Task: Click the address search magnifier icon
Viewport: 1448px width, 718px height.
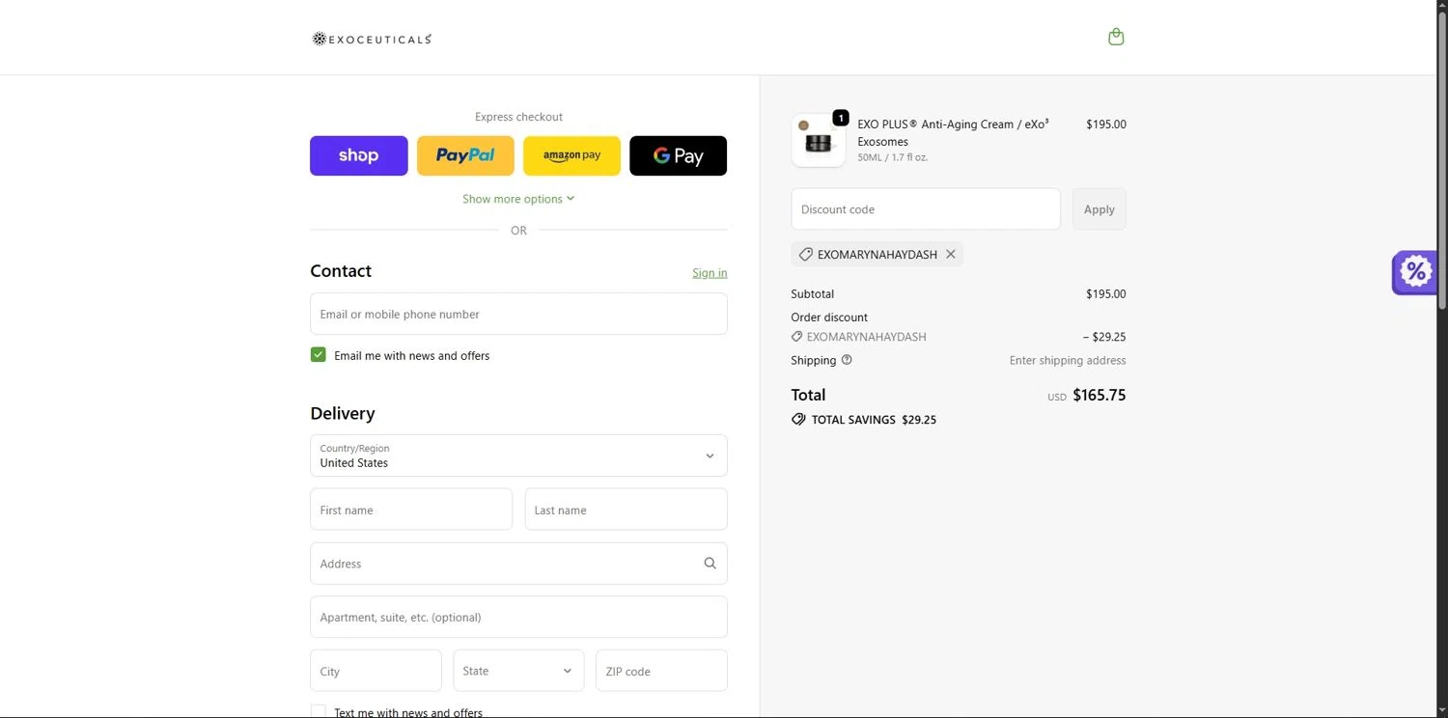Action: pos(710,564)
